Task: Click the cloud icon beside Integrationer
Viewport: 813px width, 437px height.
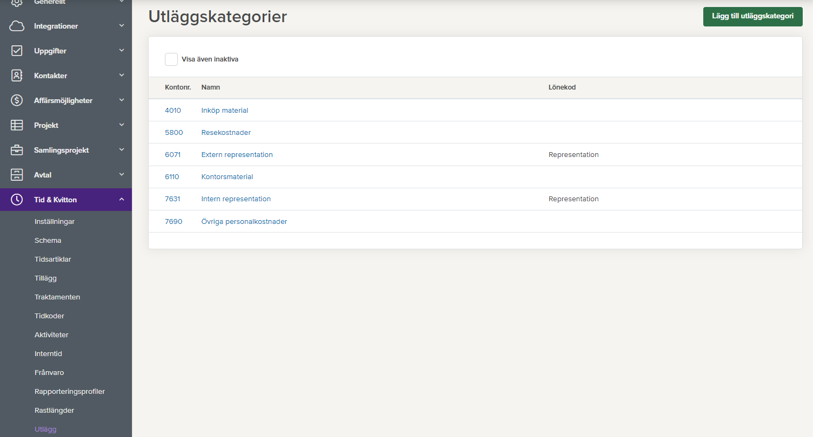Action: pyautogui.click(x=17, y=26)
